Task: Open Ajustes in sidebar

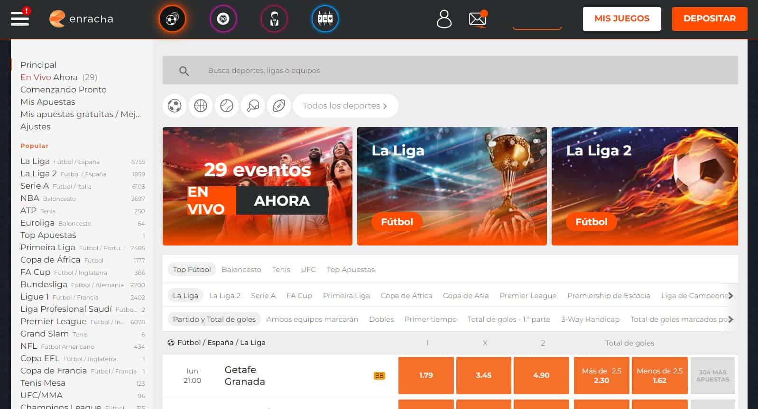Action: [36, 127]
